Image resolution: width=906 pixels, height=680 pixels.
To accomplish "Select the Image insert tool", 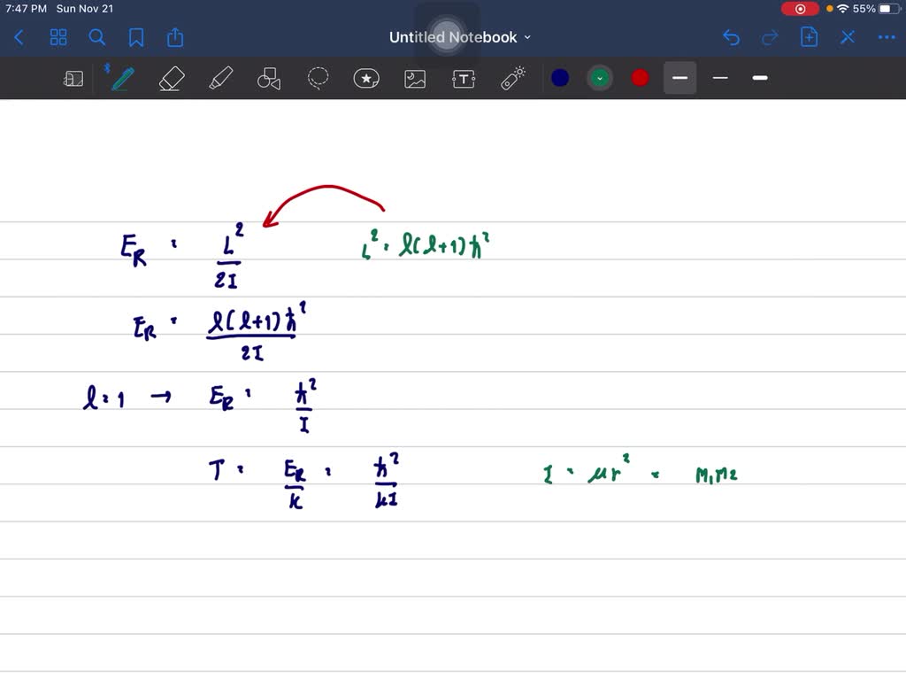I will [415, 79].
